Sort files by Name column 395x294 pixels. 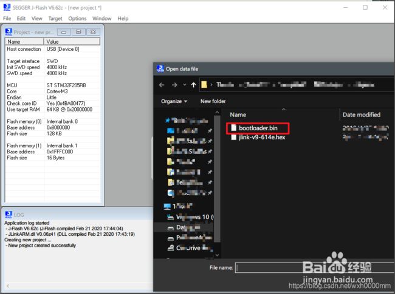click(x=238, y=115)
